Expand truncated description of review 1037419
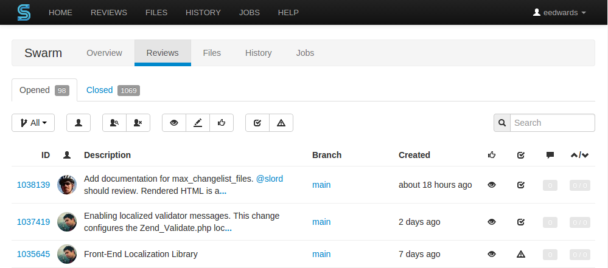This screenshot has height=268, width=608. pos(228,229)
